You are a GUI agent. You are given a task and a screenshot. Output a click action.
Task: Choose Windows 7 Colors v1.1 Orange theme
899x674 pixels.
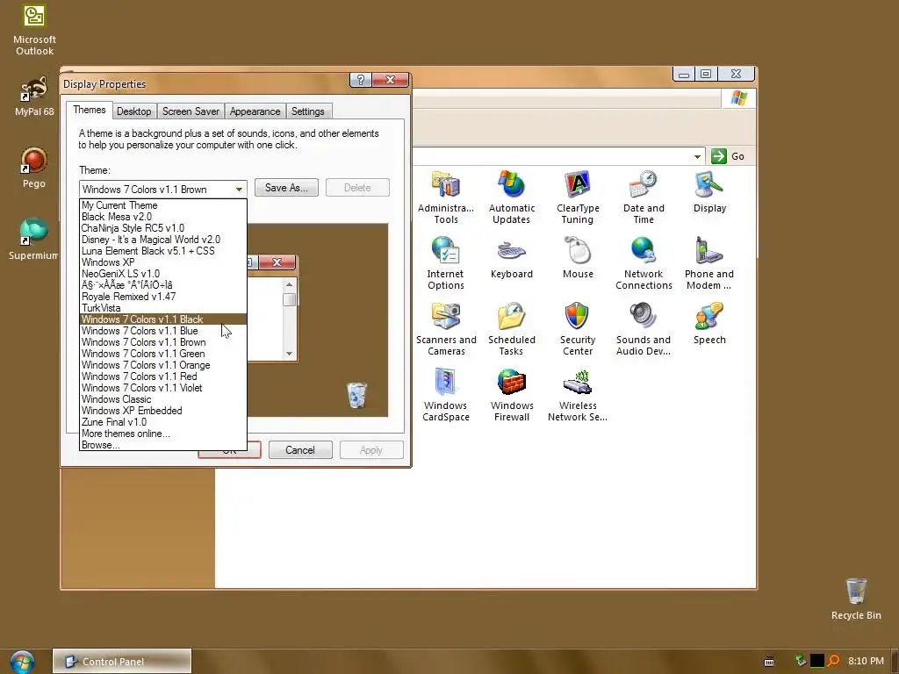tap(162, 365)
